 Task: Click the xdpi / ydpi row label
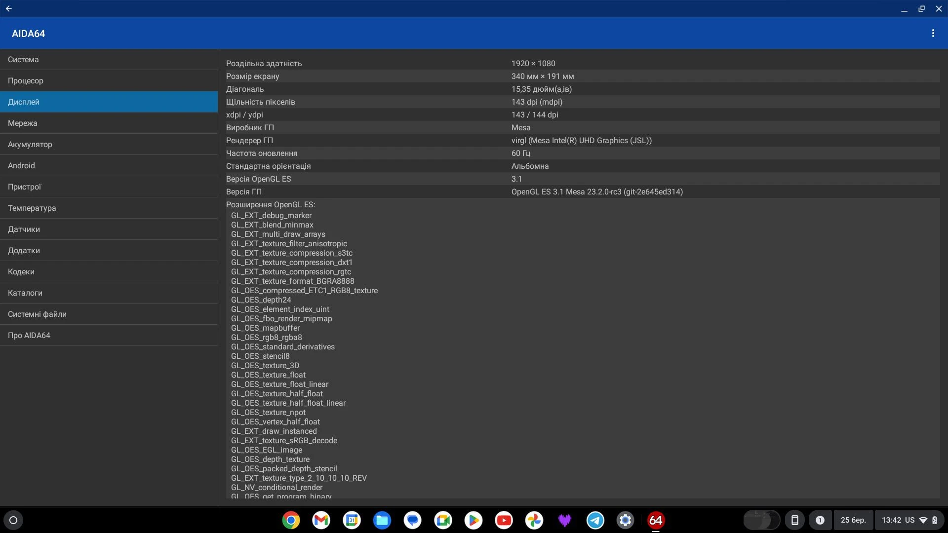pyautogui.click(x=244, y=115)
